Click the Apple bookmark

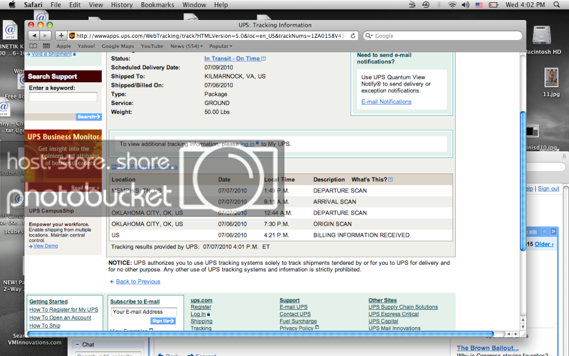pos(63,46)
